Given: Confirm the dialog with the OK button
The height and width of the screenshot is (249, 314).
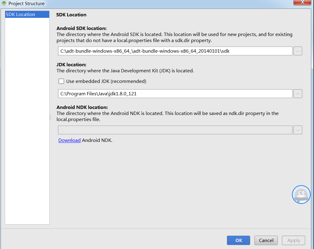Looking at the screenshot, I should [238, 241].
